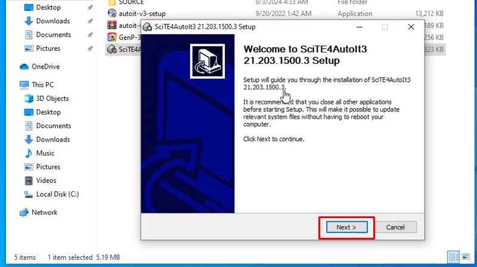Click the setup dialog title bar icon
The width and height of the screenshot is (477, 267).
[x=147, y=27]
